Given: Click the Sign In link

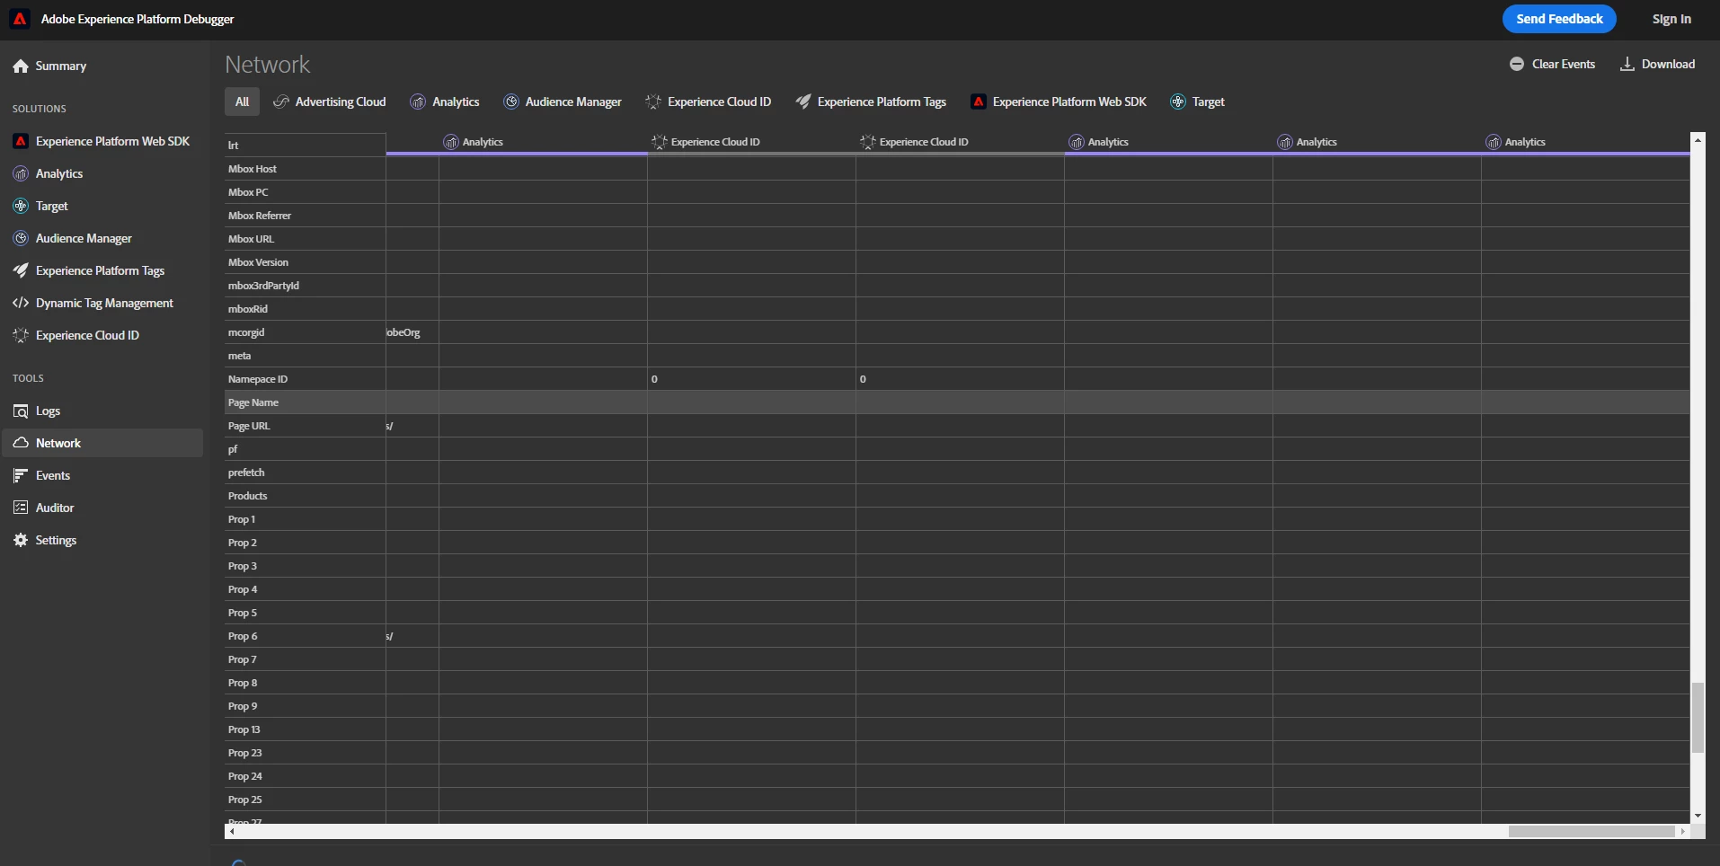Looking at the screenshot, I should click(x=1671, y=19).
